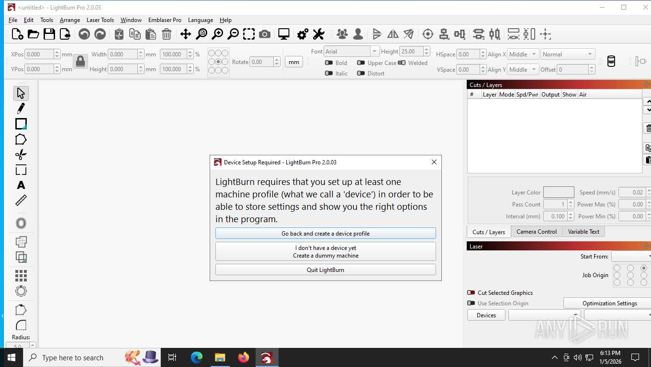Screen dimensions: 651x367
Task: Select the Offset Shapes tool
Action: click(x=21, y=223)
